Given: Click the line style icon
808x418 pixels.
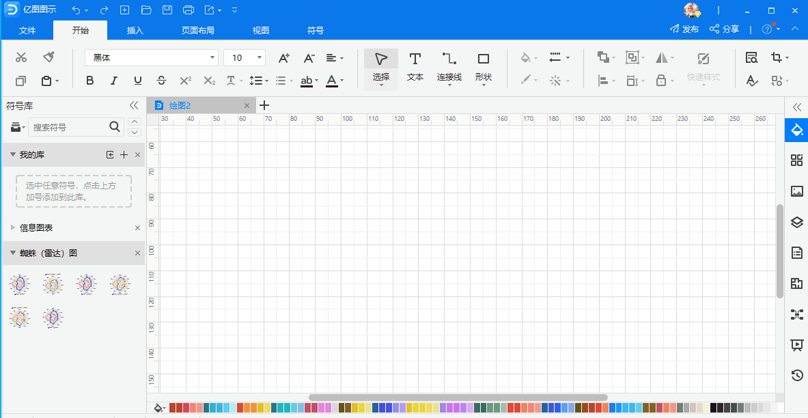Looking at the screenshot, I should point(555,57).
